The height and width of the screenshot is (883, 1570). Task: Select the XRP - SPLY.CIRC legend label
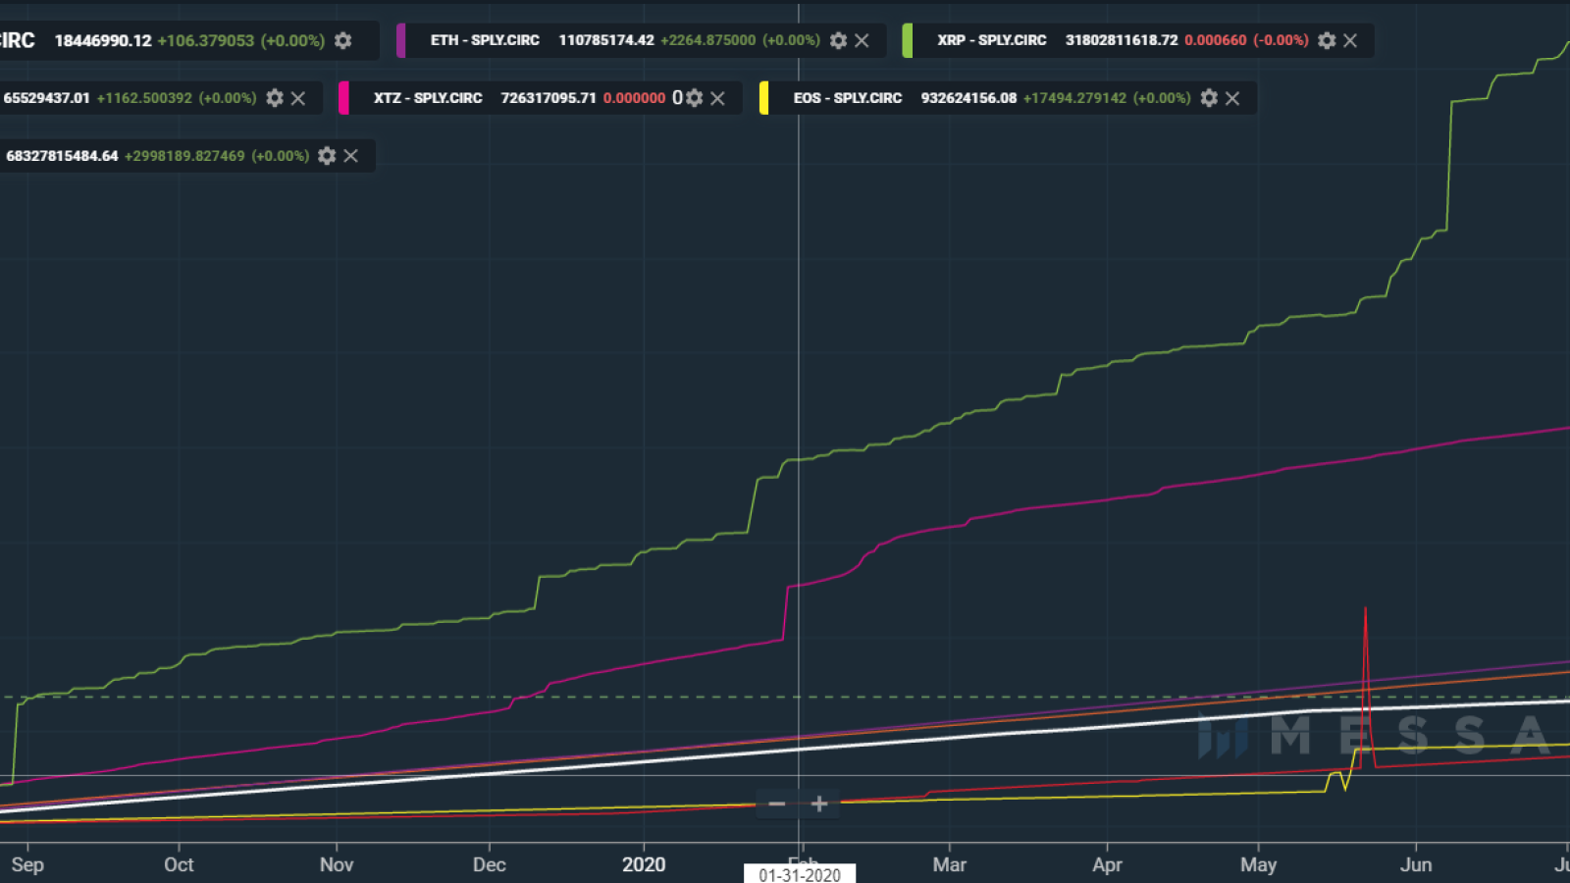pos(991,40)
